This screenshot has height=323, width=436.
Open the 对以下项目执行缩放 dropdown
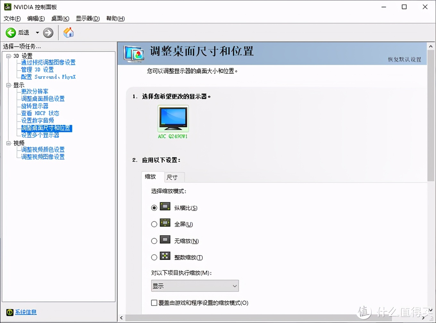coord(235,286)
